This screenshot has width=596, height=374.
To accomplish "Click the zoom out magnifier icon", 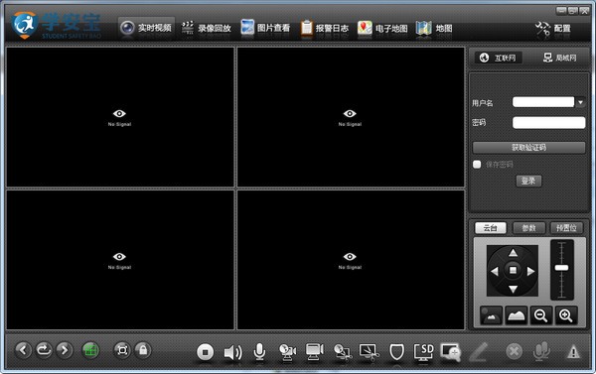I will tap(540, 315).
